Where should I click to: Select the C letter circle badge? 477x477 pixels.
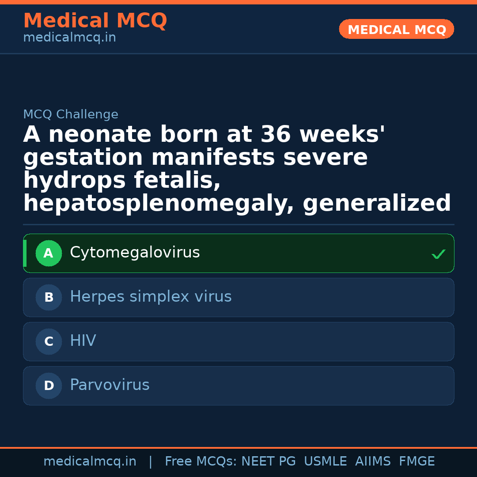pyautogui.click(x=49, y=342)
